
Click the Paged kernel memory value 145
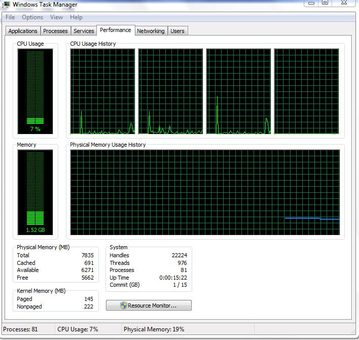coord(89,299)
